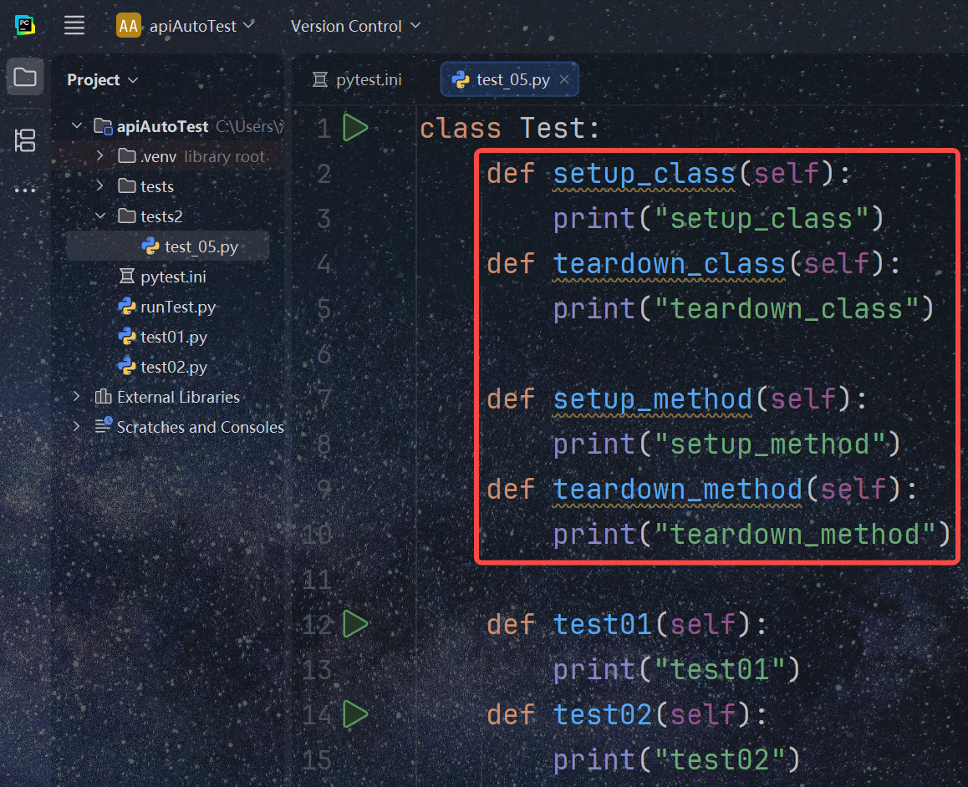Expand the .venv library root folder
Screen dimensions: 968x787
[x=100, y=155]
